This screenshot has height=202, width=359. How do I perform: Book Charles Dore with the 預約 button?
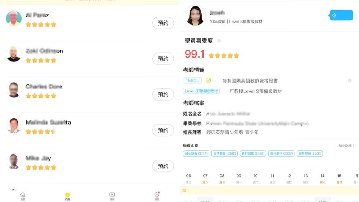click(x=163, y=95)
